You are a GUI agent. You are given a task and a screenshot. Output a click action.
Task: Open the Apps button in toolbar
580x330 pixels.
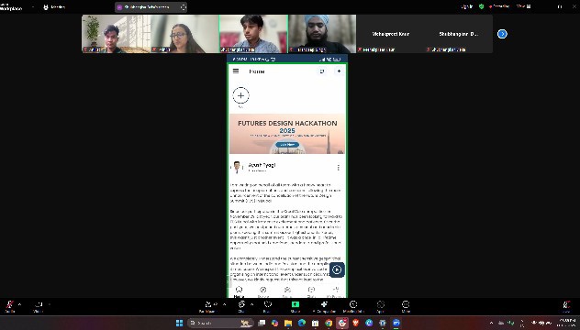click(381, 306)
